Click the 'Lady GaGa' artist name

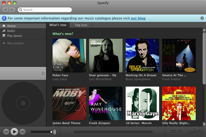point(60,79)
